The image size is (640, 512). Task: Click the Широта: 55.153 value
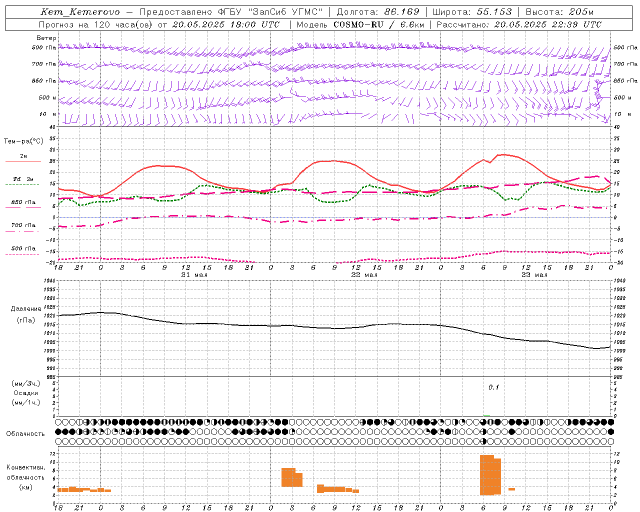click(x=472, y=12)
